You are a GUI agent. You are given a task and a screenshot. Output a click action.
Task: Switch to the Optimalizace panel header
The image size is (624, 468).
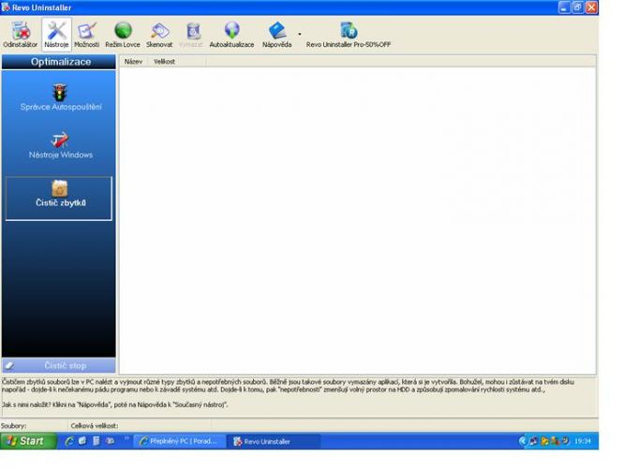pos(59,62)
